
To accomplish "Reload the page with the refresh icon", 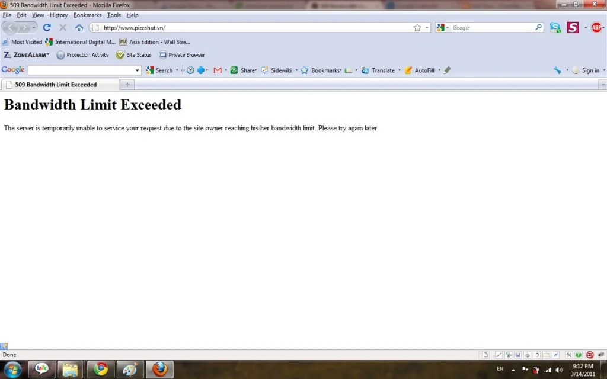I will (x=47, y=27).
